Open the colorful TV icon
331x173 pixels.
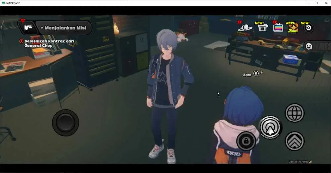pyautogui.click(x=278, y=27)
